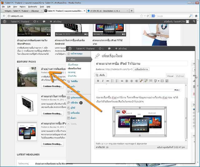
Task: Click the Add Media button above editor
Action: pos(100,75)
